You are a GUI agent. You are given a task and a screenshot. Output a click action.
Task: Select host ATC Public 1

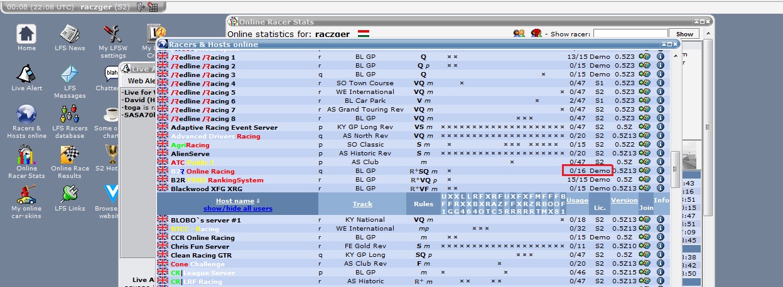(192, 162)
